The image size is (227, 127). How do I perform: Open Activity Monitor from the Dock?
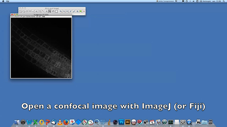pyautogui.click(x=171, y=122)
